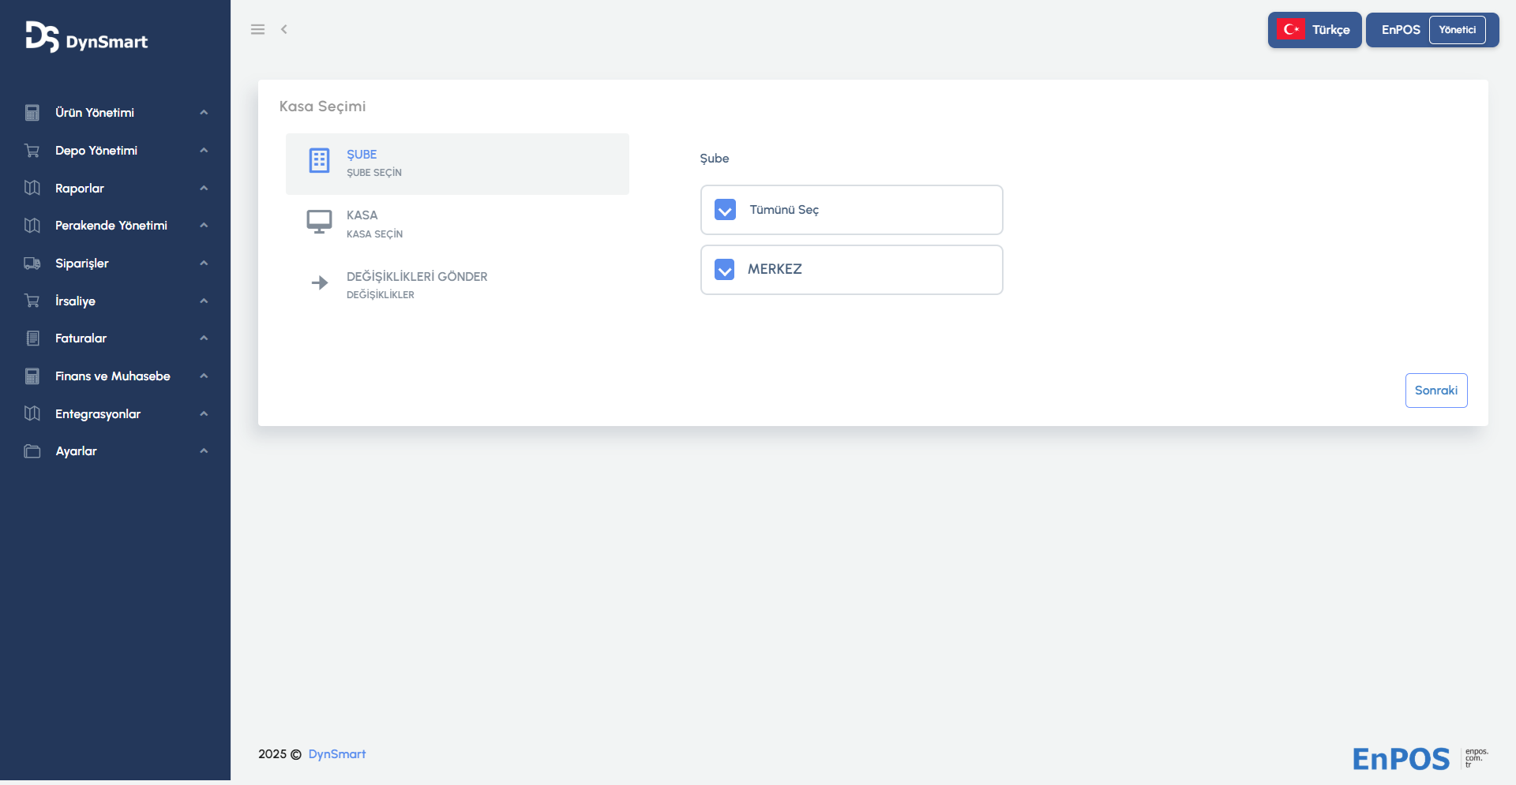Click the Ayarlar folder icon in sidebar
Screen dimensions: 1516x785
[x=32, y=451]
